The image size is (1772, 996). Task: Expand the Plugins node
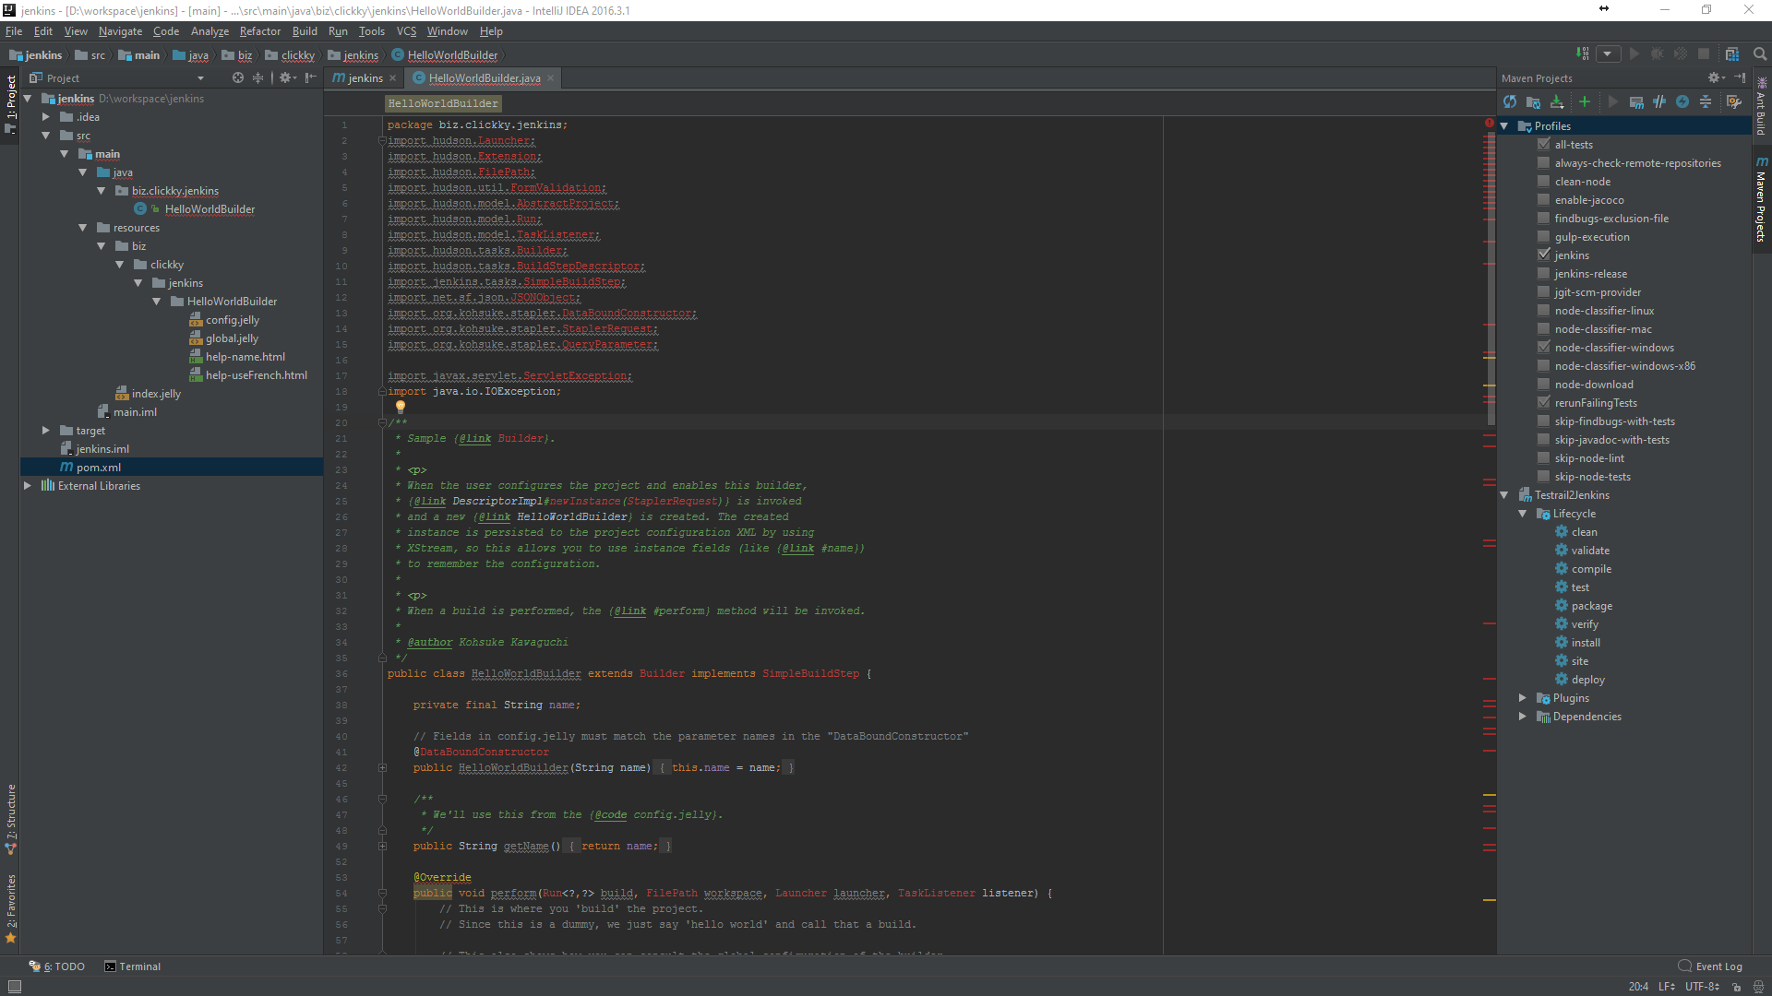[x=1523, y=698]
